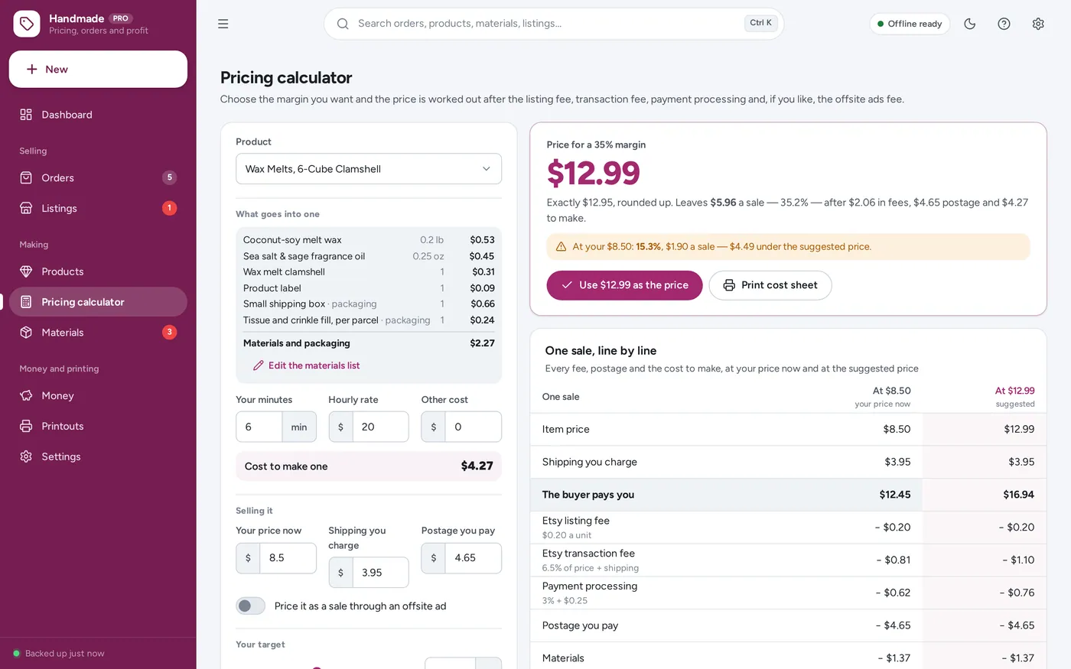
Task: Click the Postage you pay field
Action: click(x=473, y=558)
